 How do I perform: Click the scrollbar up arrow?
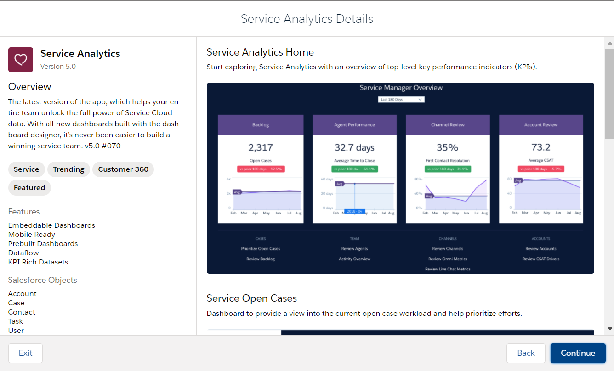[x=609, y=43]
